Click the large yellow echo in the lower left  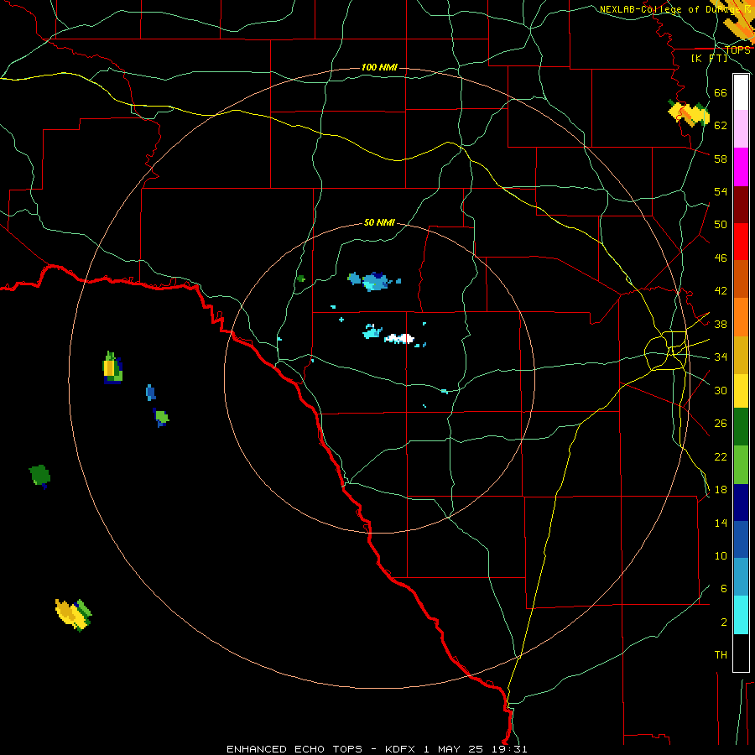[73, 615]
